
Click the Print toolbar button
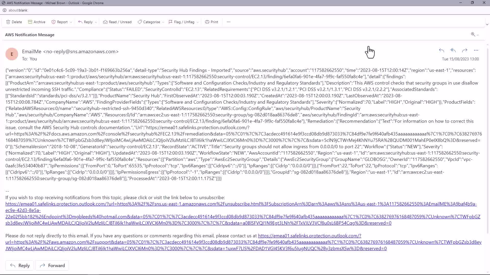[212, 22]
